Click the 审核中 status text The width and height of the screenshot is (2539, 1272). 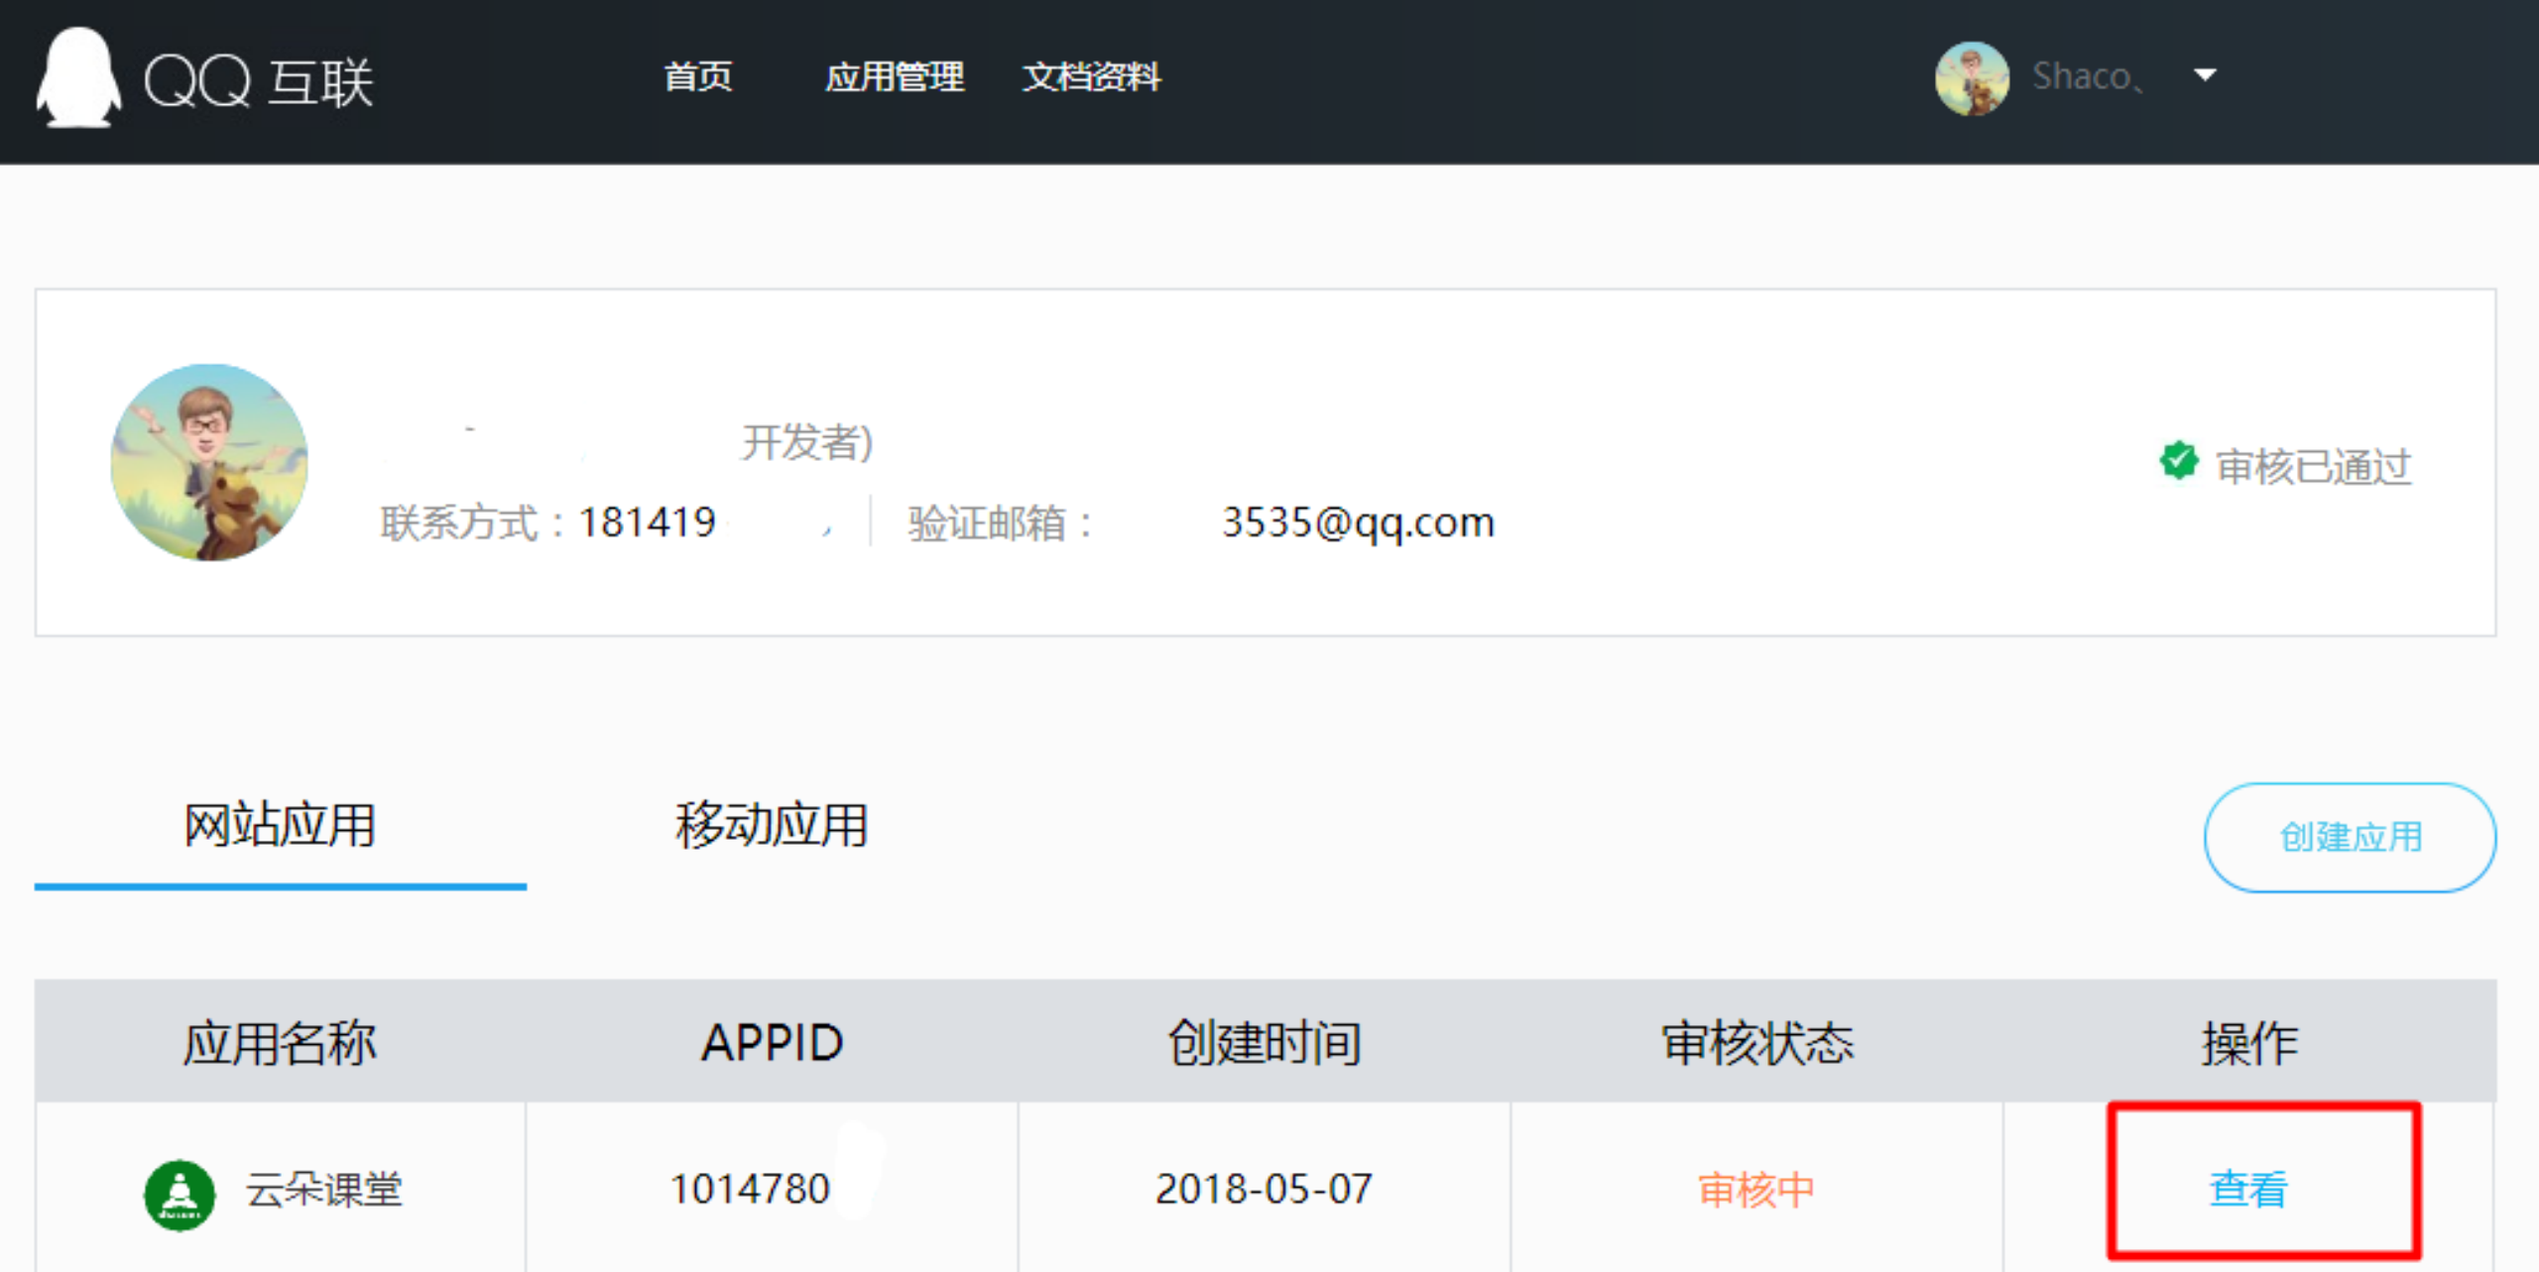click(x=1755, y=1189)
